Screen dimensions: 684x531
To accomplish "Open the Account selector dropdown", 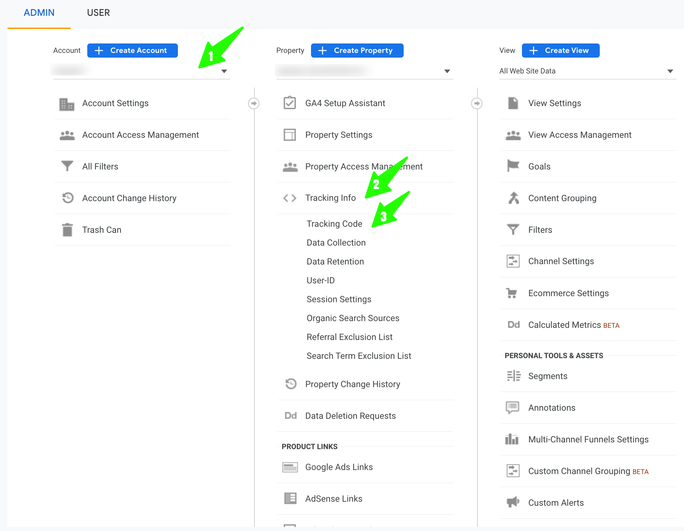I will pyautogui.click(x=224, y=71).
